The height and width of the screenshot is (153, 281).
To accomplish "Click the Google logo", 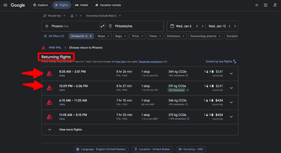I will tap(18, 5).
